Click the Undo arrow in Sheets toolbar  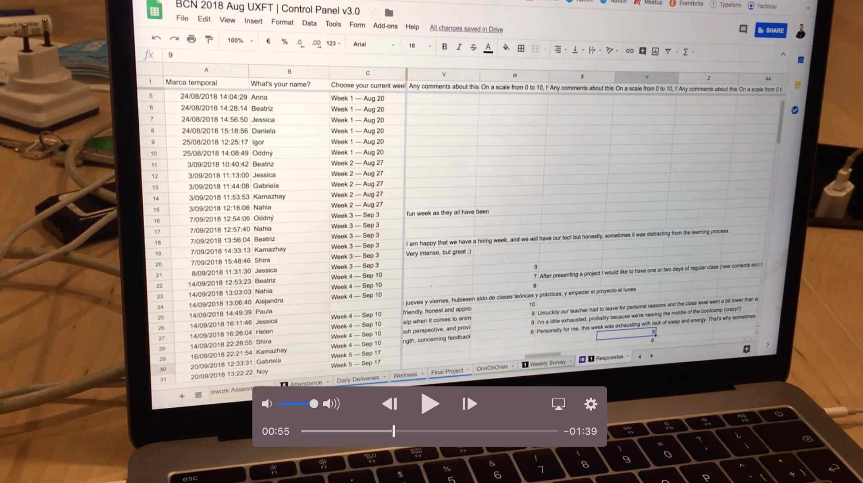tap(156, 38)
